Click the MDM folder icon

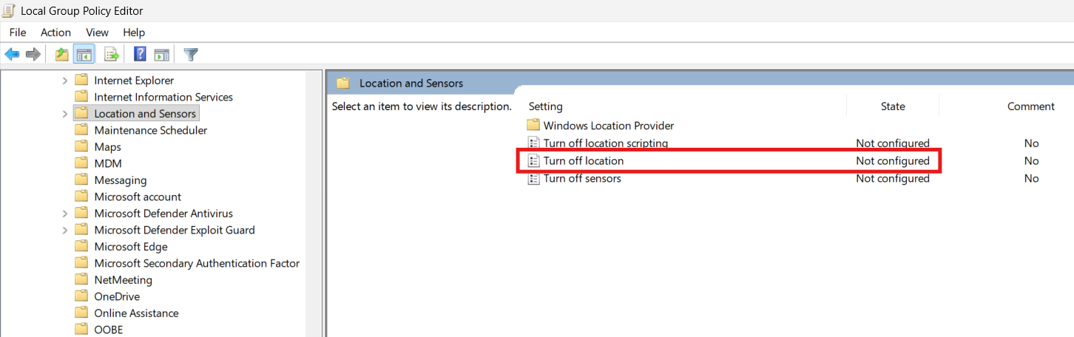coord(82,163)
